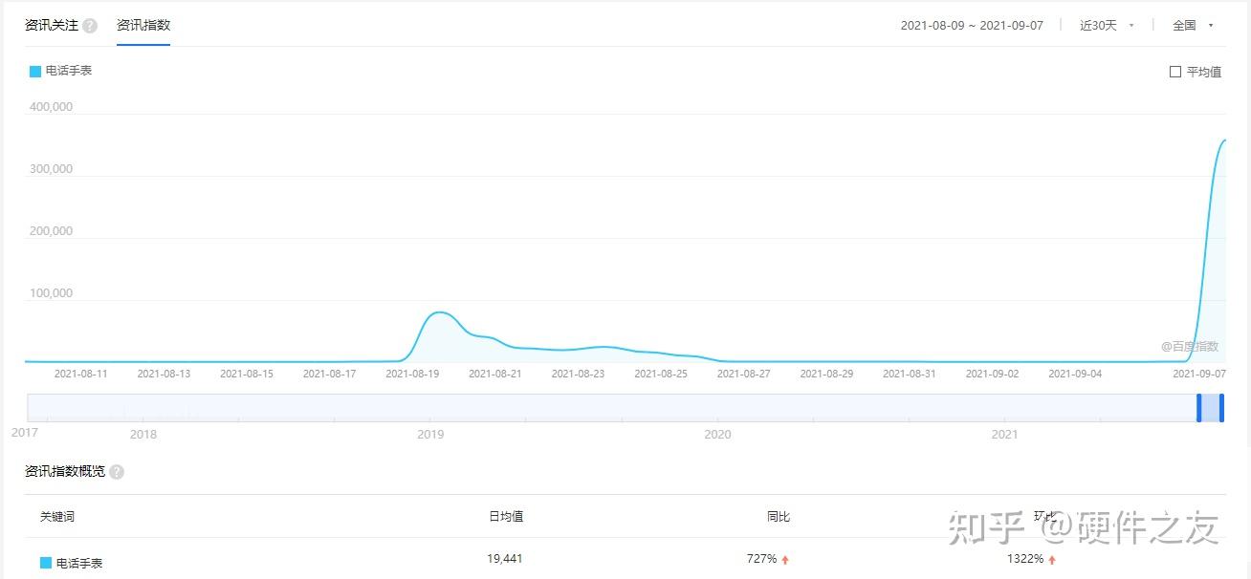Toggle the 电话手表 legend swatch above the chart
The width and height of the screenshot is (1251, 579).
(35, 72)
